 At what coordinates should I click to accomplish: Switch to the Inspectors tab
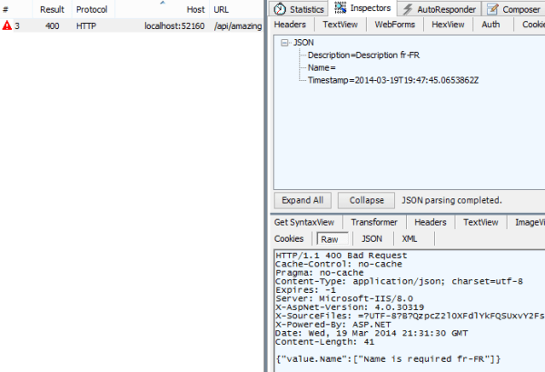click(x=363, y=8)
